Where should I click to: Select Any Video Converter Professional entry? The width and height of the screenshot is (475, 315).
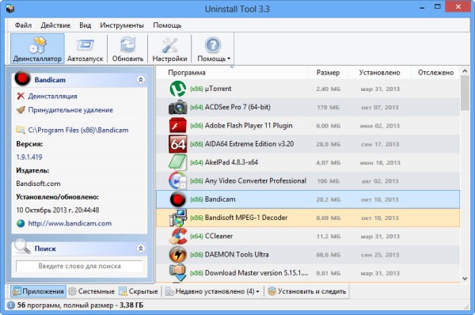pyautogui.click(x=256, y=180)
